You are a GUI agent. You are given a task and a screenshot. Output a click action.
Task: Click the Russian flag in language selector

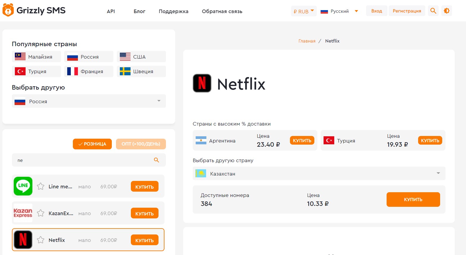324,11
